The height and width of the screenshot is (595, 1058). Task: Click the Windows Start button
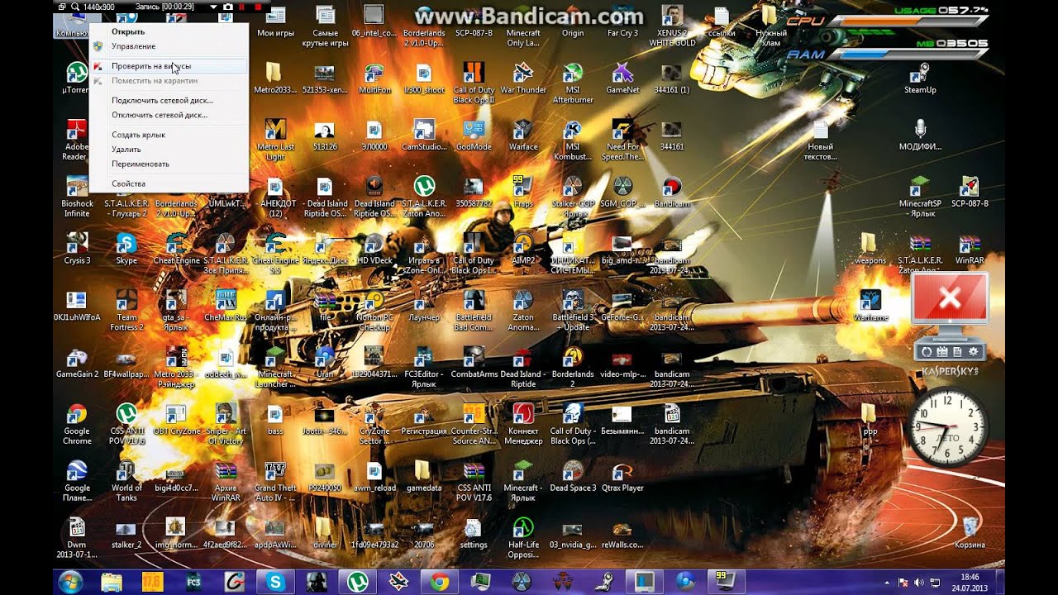[70, 582]
